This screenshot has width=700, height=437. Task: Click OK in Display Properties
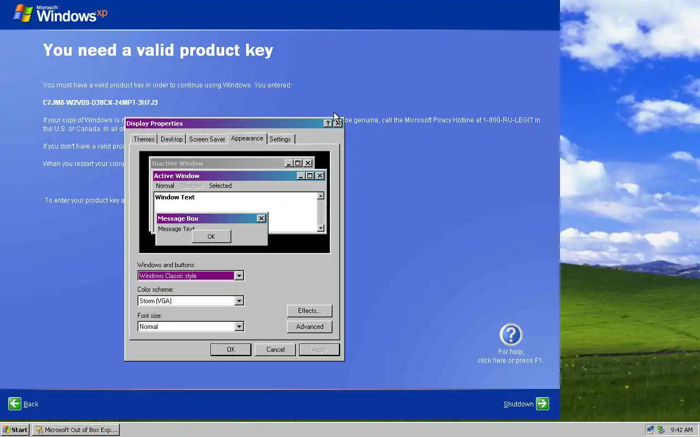pos(231,350)
